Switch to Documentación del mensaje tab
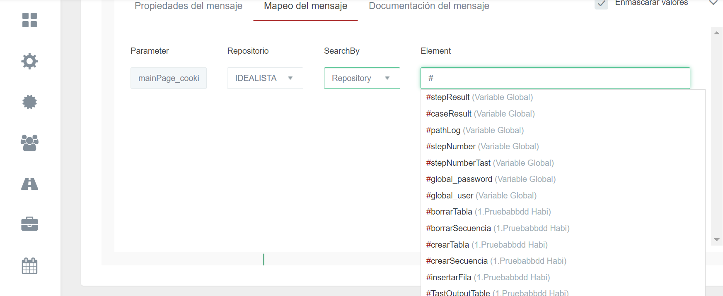 point(429,6)
